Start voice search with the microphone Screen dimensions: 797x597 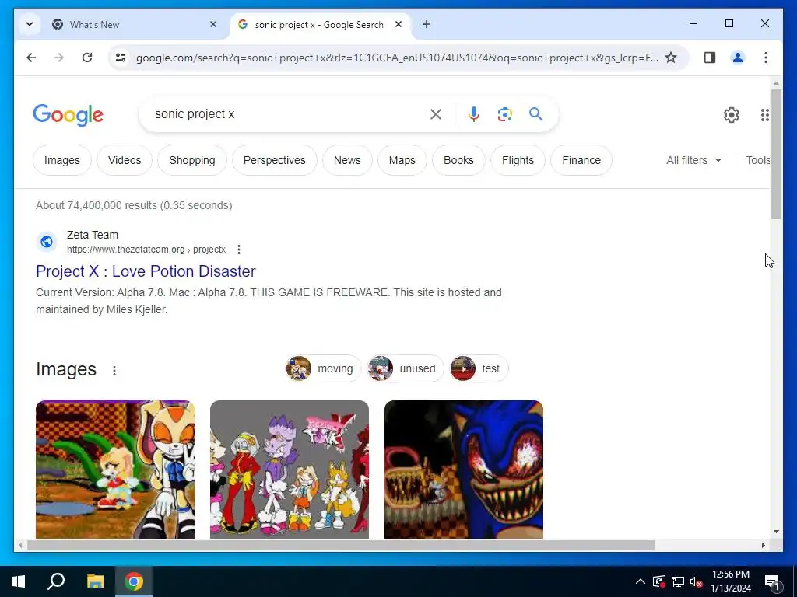pyautogui.click(x=474, y=114)
